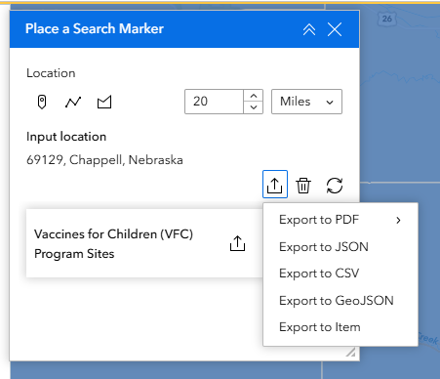Select the polygon drawing location tool
The image size is (440, 379).
pyautogui.click(x=104, y=103)
